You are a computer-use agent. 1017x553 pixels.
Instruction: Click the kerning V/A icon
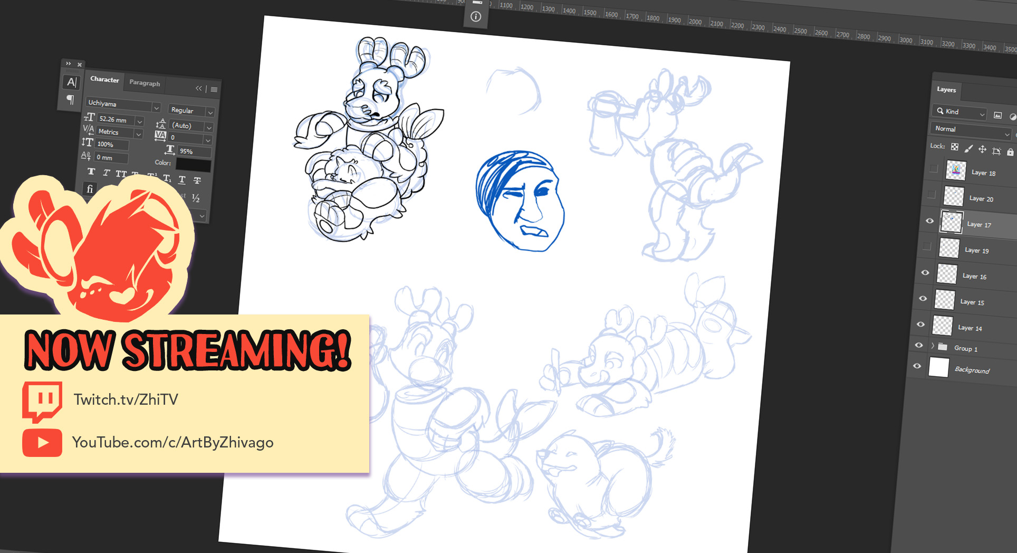(x=88, y=129)
